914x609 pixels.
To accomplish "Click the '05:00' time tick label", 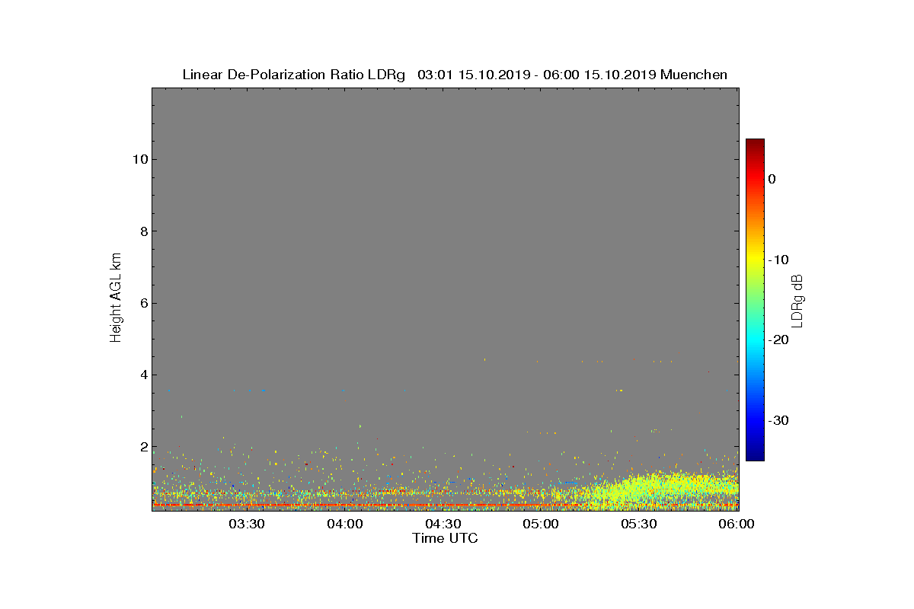I will tap(542, 525).
